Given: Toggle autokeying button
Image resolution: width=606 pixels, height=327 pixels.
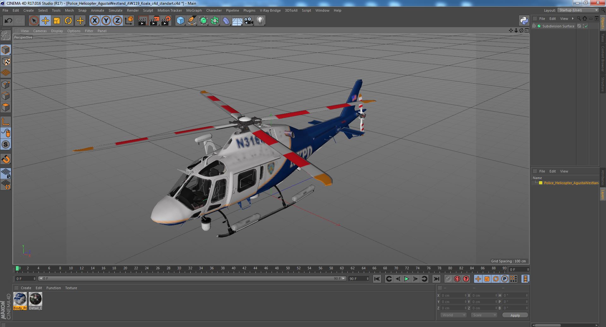Looking at the screenshot, I should coord(457,279).
